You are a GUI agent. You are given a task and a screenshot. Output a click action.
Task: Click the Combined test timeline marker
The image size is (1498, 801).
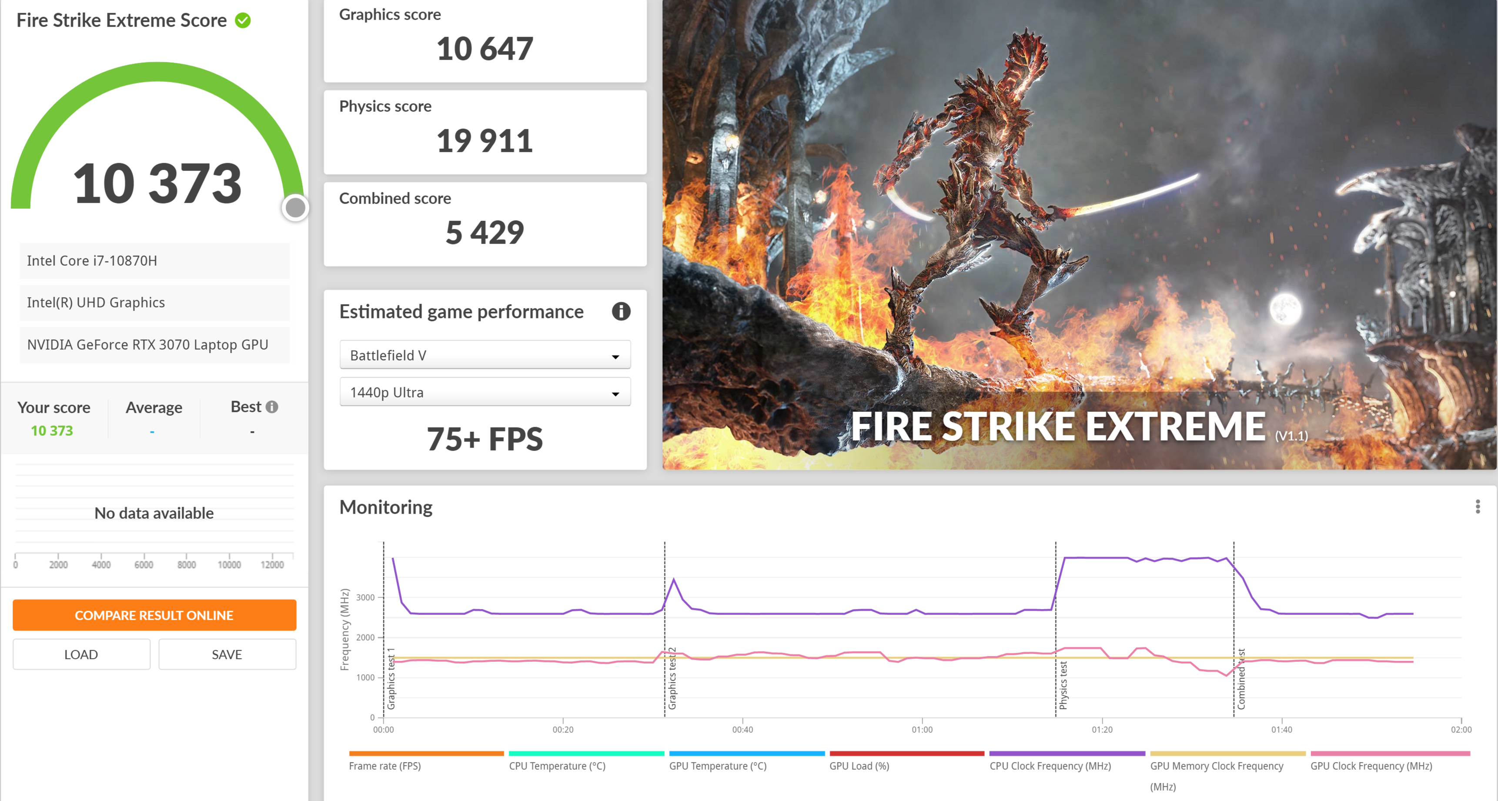coord(1241,679)
